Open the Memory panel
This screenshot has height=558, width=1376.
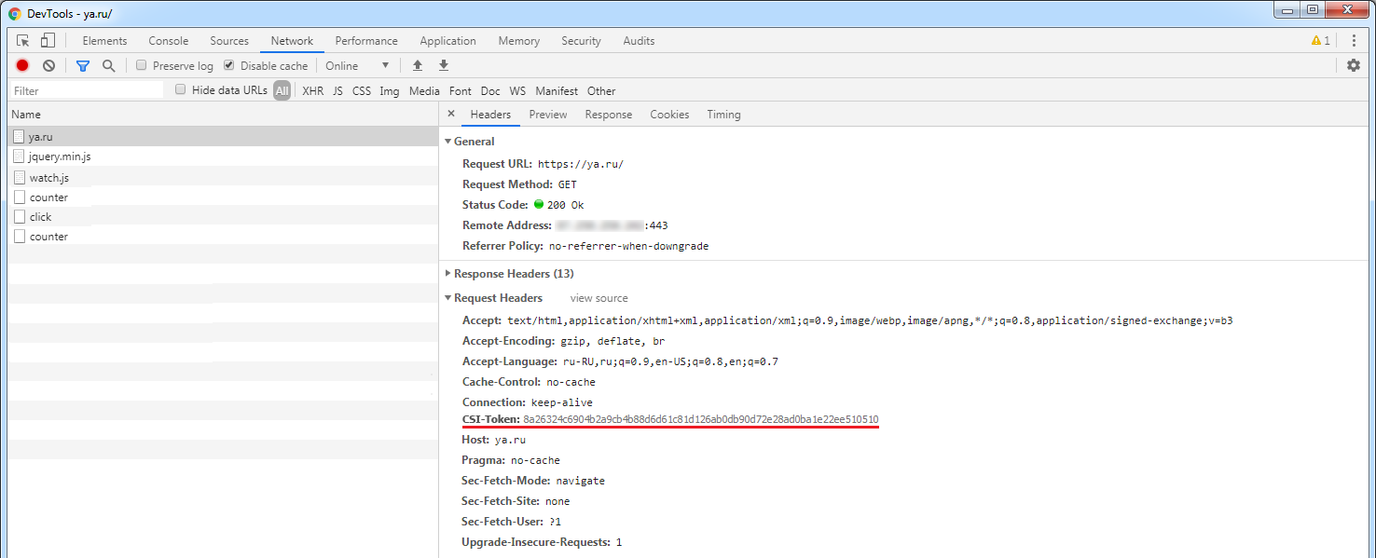[x=519, y=41]
